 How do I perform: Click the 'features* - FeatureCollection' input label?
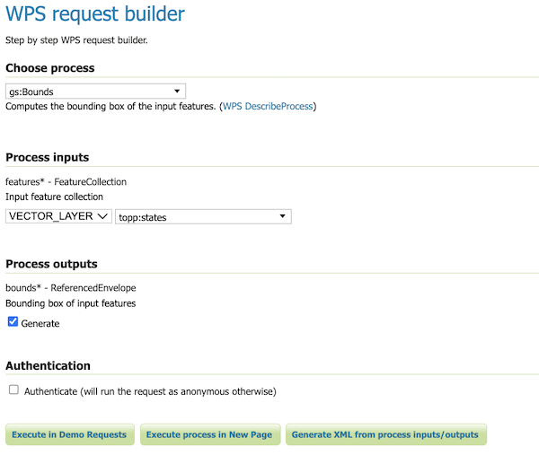(x=66, y=181)
